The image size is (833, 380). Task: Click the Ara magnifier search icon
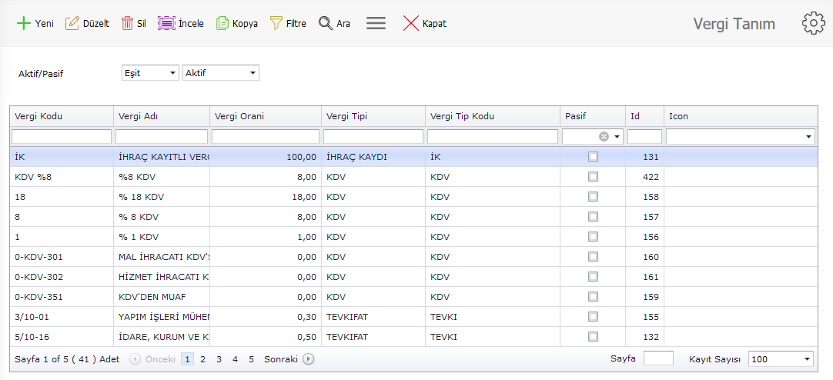(x=326, y=24)
